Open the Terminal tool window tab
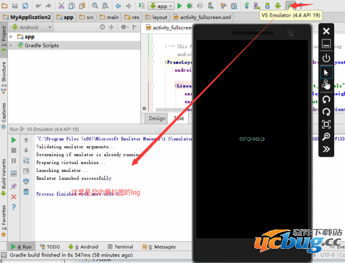The image size is (345, 263). pyautogui.click(x=120, y=247)
